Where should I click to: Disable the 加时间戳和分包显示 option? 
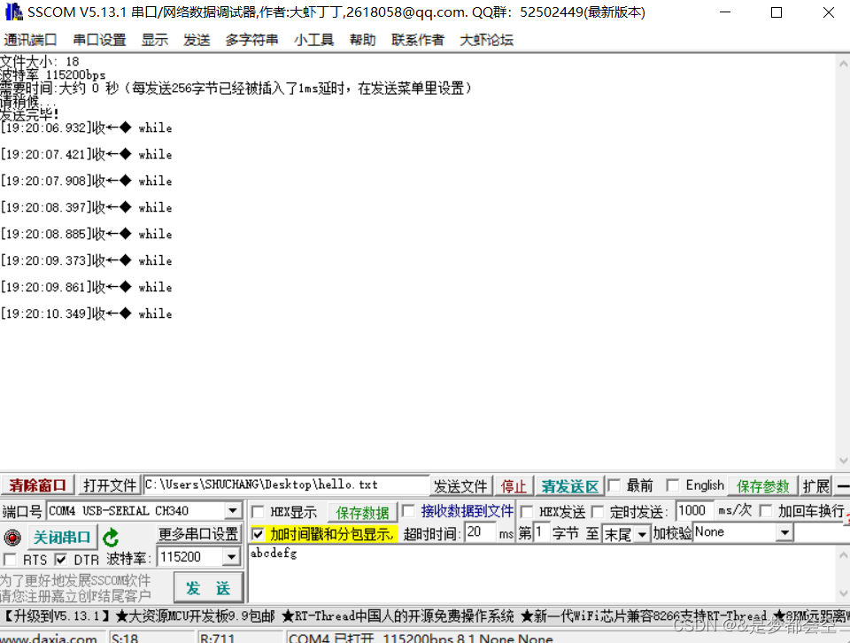point(257,533)
